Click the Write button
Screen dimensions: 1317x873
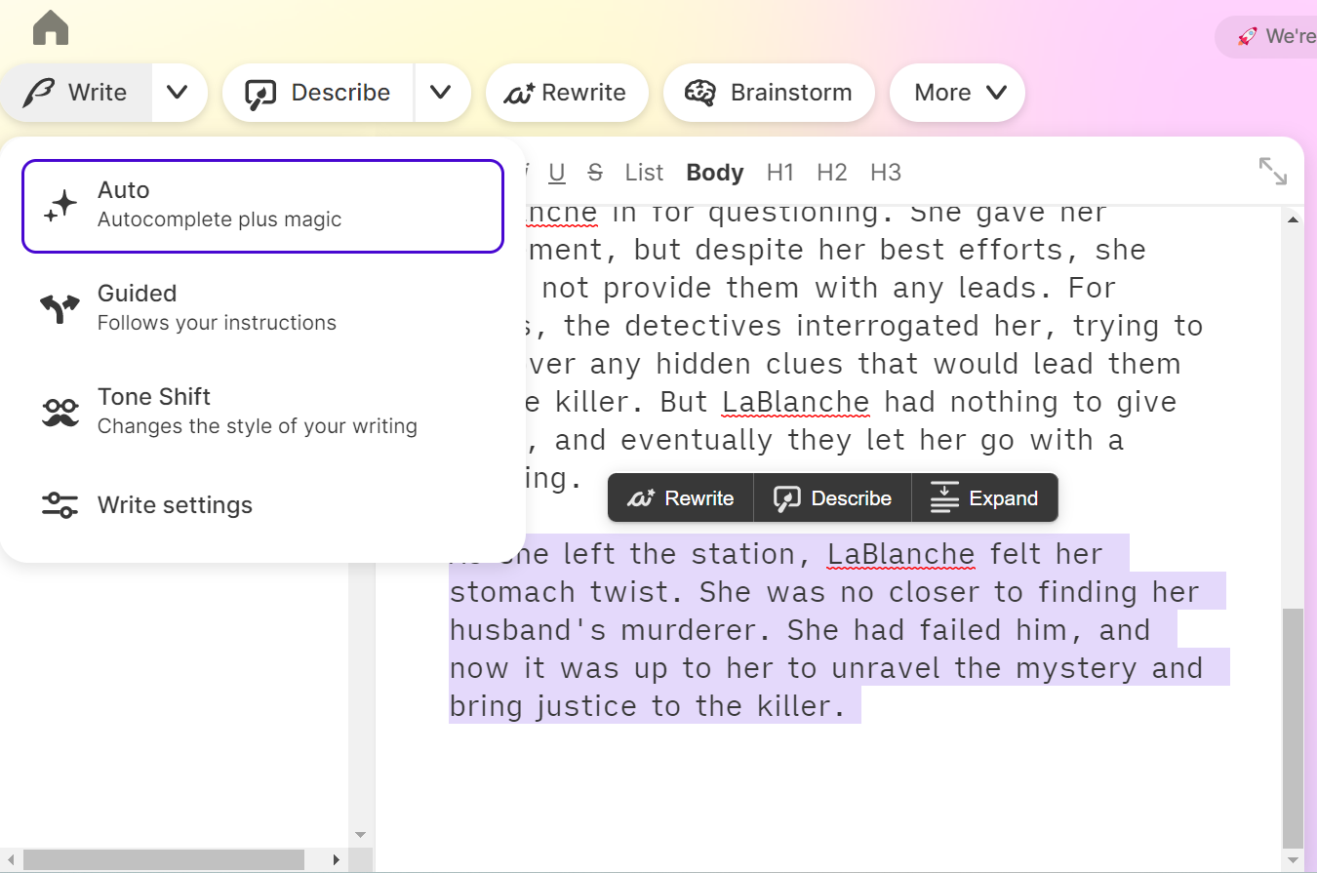[x=76, y=93]
